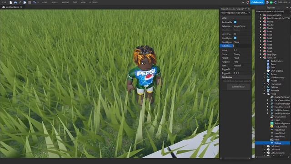Select the Ford Crown Vic model icon
The image size is (291, 164).
265,18
